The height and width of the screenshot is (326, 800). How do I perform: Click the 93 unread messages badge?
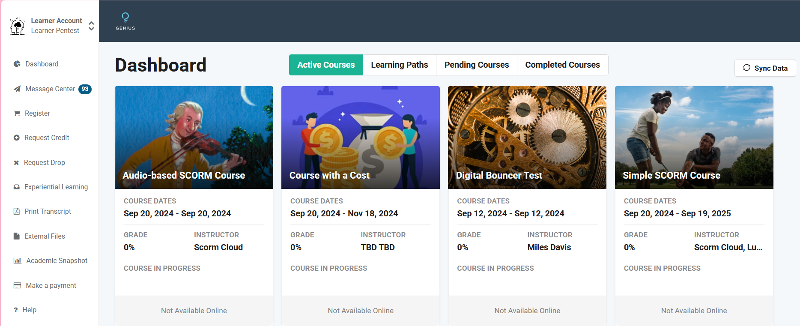[85, 89]
